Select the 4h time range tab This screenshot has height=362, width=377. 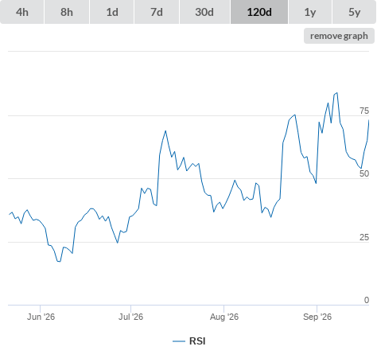22,12
